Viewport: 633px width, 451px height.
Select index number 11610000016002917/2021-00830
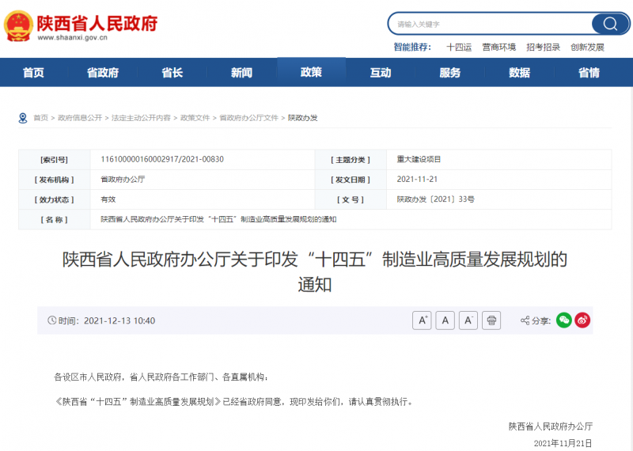tap(162, 159)
